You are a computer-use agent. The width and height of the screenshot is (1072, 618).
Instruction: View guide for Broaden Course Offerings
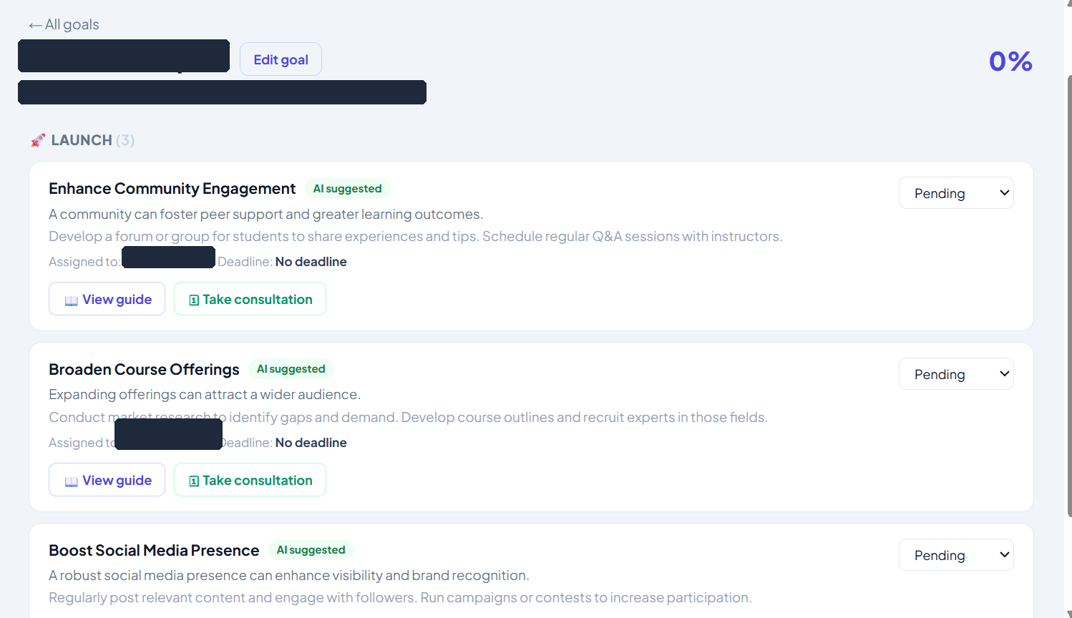click(107, 480)
